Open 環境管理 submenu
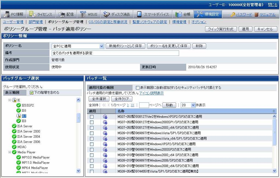This screenshot has height=178, width=280. [179, 22]
